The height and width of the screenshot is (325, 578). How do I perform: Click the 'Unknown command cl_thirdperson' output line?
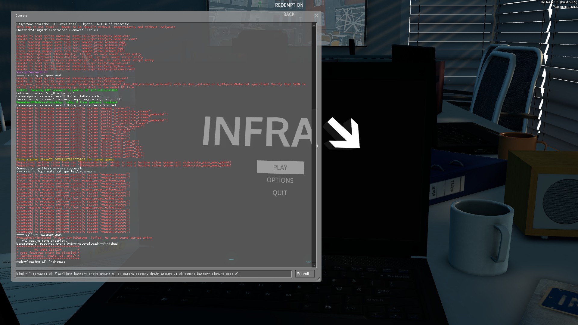[45, 93]
